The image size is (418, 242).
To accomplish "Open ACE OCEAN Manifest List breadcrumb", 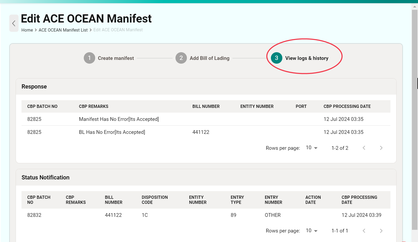I will (63, 30).
